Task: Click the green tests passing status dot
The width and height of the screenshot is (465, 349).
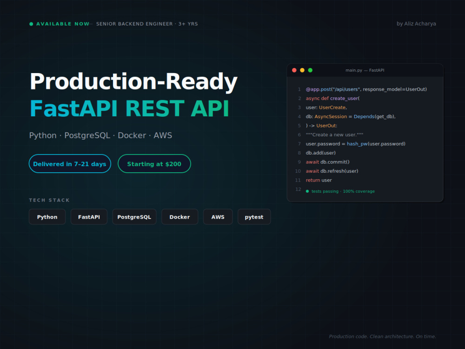Action: 307,191
